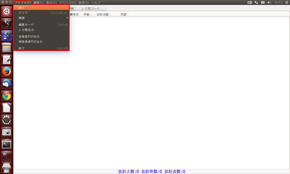Open the Ubuntu Dash home launcher

(7, 12)
